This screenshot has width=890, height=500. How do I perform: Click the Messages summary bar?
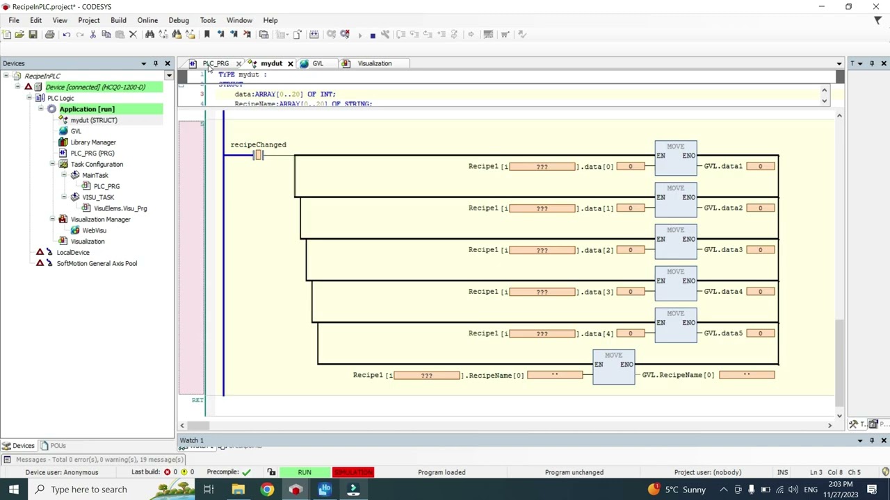click(x=93, y=460)
